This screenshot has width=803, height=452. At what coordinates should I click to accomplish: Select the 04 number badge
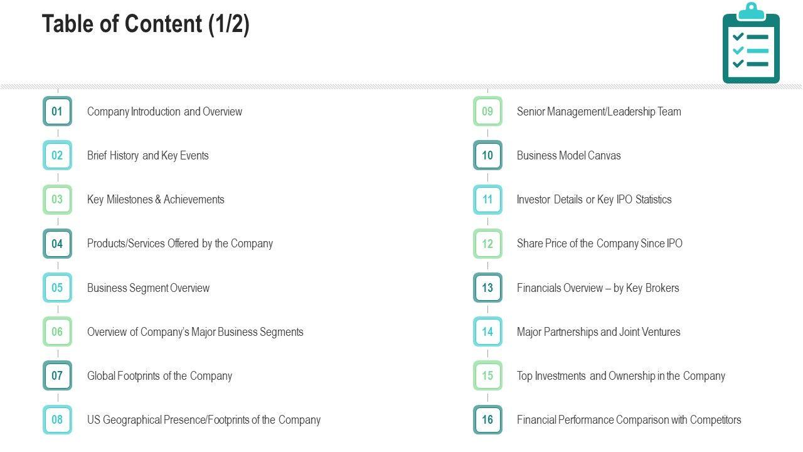[x=57, y=244]
